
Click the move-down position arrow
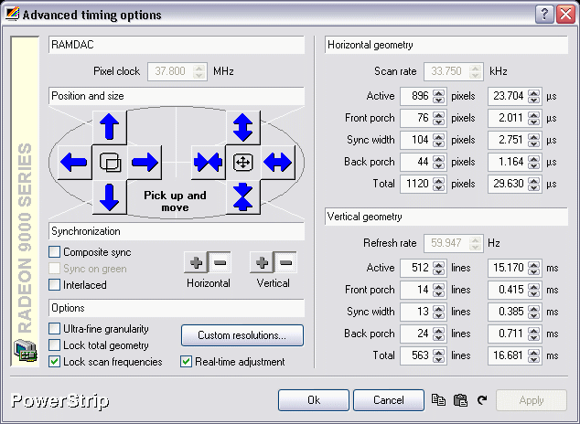pyautogui.click(x=109, y=197)
